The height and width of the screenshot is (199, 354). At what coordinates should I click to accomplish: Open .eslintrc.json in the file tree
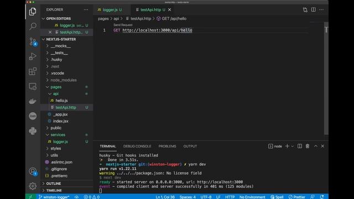(61, 162)
